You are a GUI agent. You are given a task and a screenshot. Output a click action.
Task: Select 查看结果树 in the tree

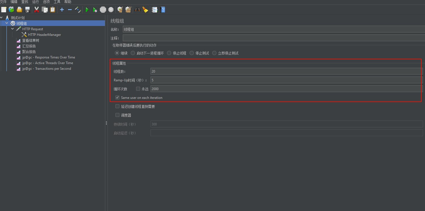(31, 40)
